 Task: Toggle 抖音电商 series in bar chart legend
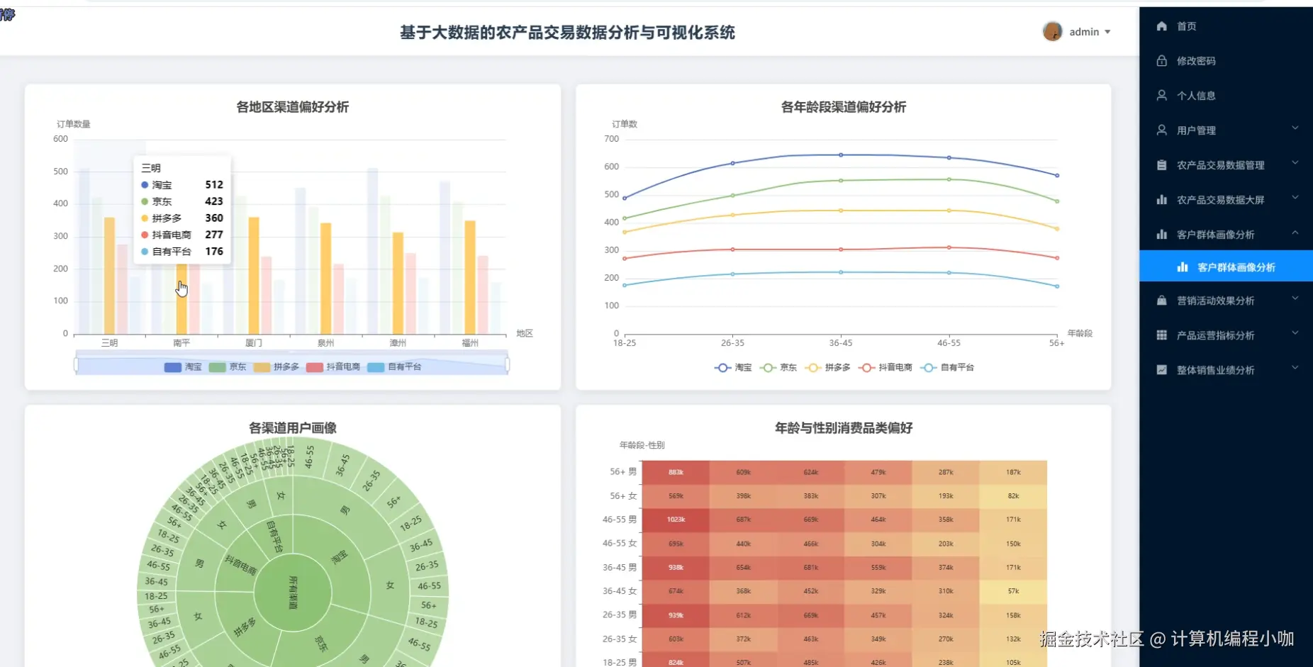pos(333,367)
